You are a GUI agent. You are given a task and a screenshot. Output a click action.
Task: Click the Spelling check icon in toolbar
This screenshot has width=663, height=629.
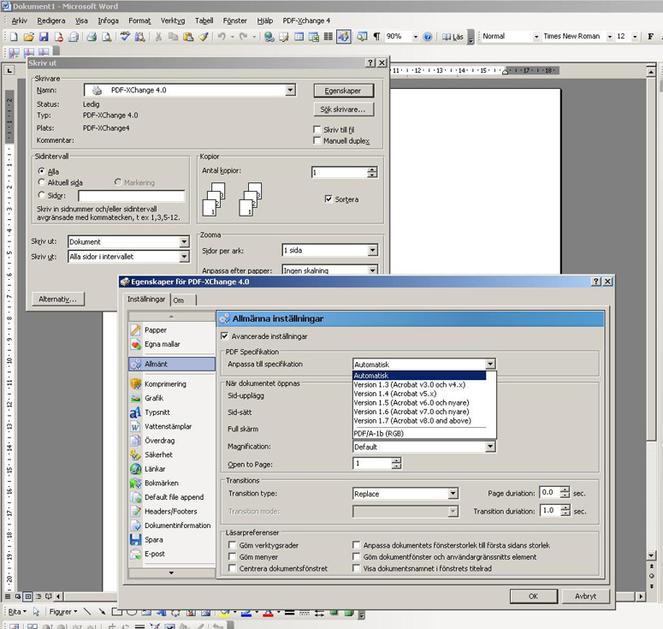pyautogui.click(x=125, y=37)
